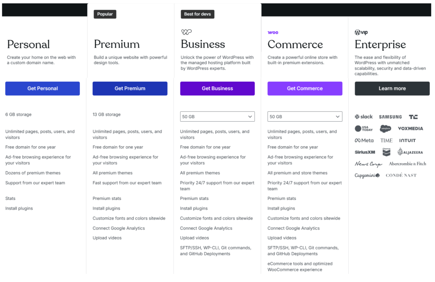
Task: Select the Slack logo in Enterprise column
Action: coord(364,116)
